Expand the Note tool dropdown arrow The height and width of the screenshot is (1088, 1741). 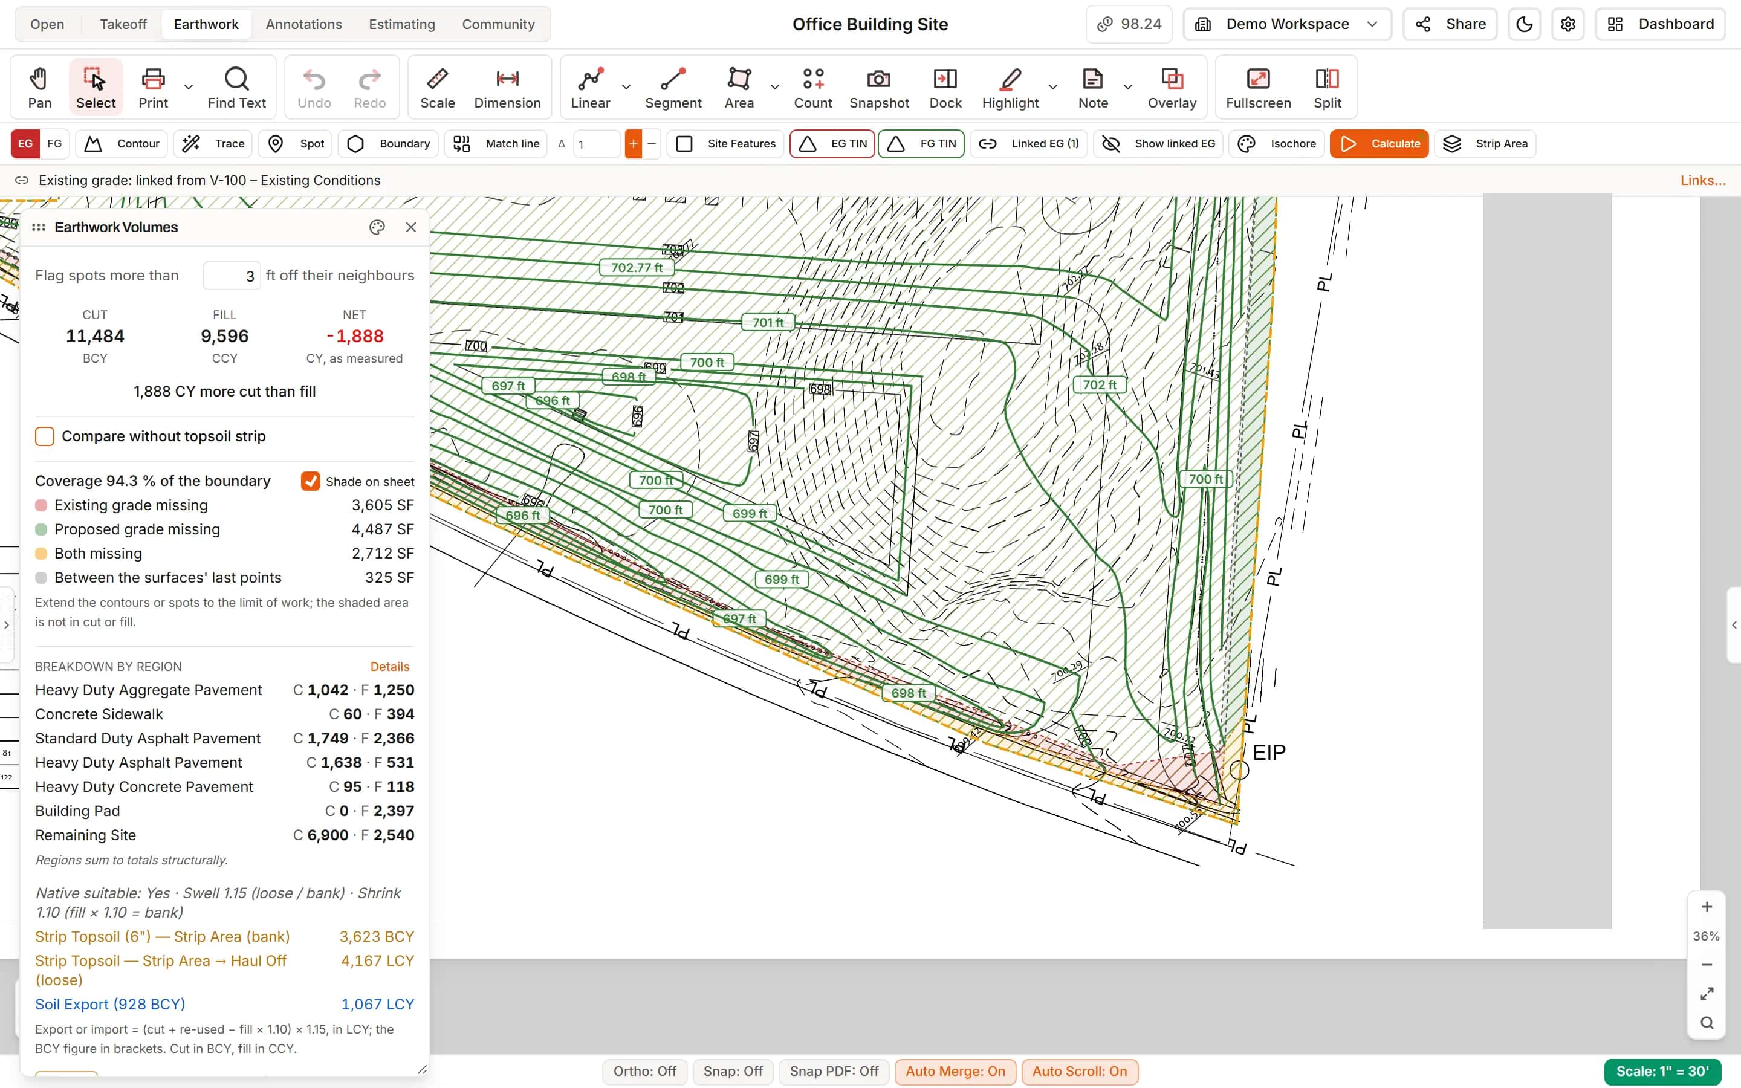click(x=1128, y=87)
